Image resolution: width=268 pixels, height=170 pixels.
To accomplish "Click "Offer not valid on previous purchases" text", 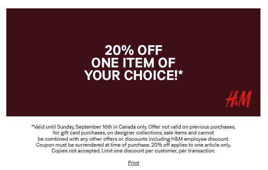I will (192, 127).
